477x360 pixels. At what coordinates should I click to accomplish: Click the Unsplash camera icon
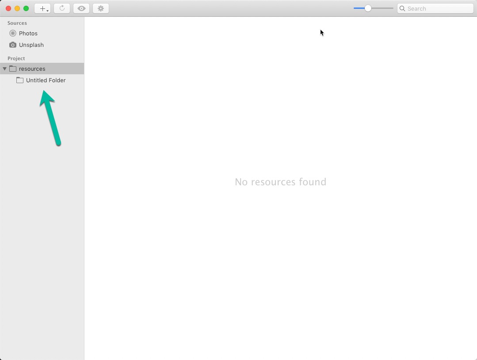[x=13, y=45]
